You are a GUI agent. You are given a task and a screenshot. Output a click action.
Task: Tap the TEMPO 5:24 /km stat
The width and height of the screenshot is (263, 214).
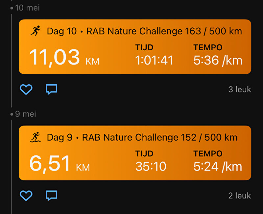pos(218,161)
